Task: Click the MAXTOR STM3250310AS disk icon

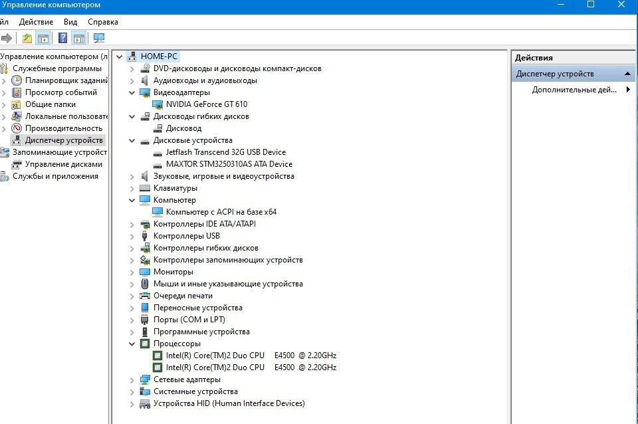Action: coord(158,165)
